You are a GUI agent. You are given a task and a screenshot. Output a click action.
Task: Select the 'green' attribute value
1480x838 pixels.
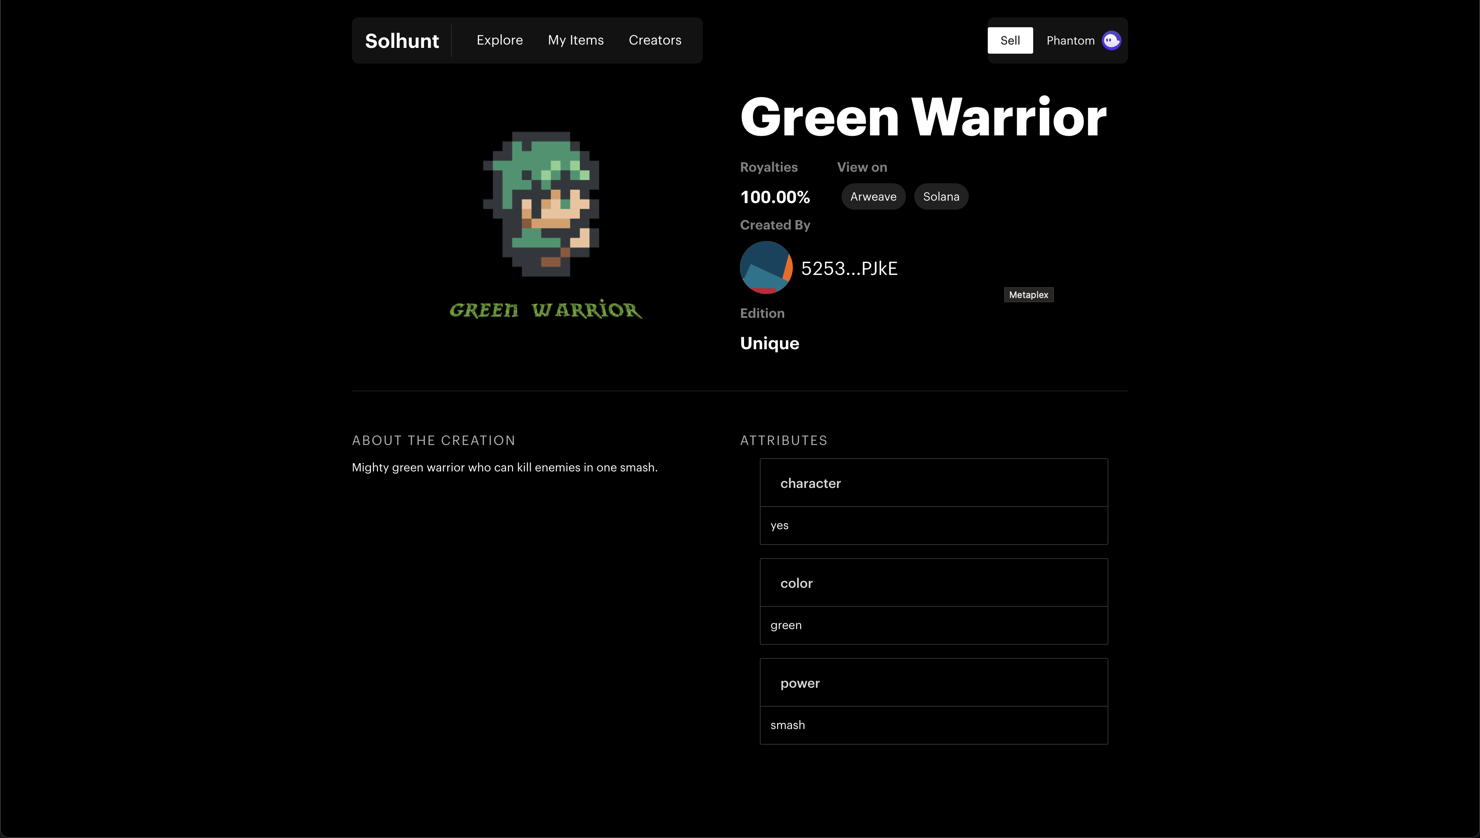(786, 625)
